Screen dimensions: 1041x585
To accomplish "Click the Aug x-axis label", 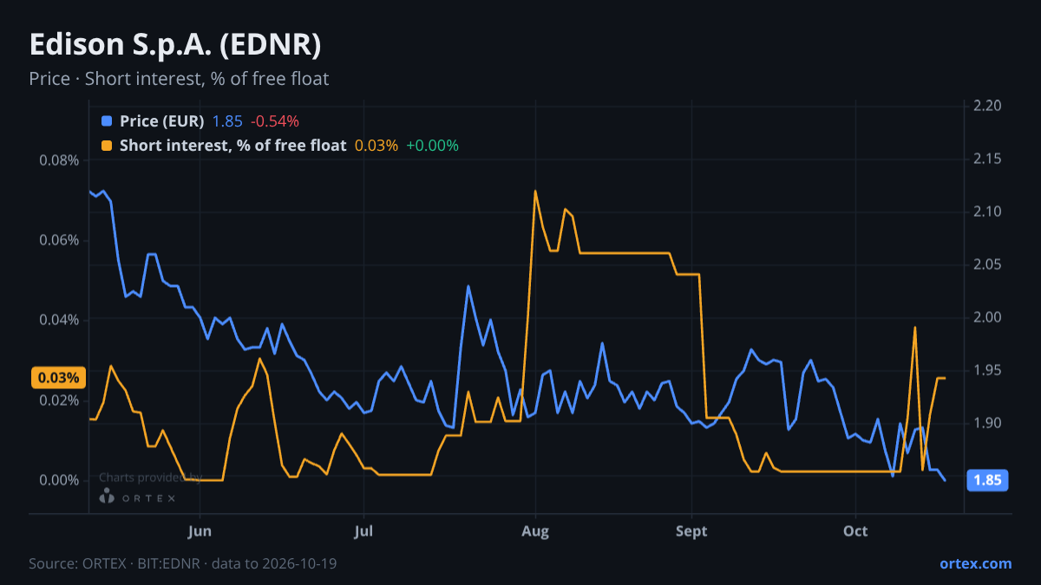I will [536, 530].
